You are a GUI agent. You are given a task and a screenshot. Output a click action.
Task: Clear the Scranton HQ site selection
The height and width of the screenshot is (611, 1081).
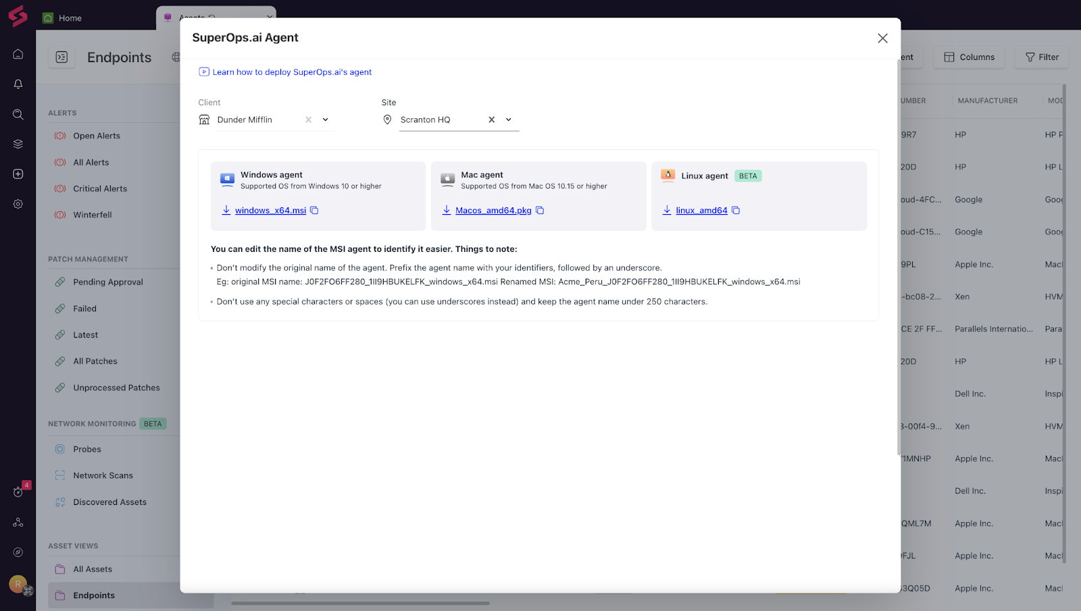click(492, 119)
